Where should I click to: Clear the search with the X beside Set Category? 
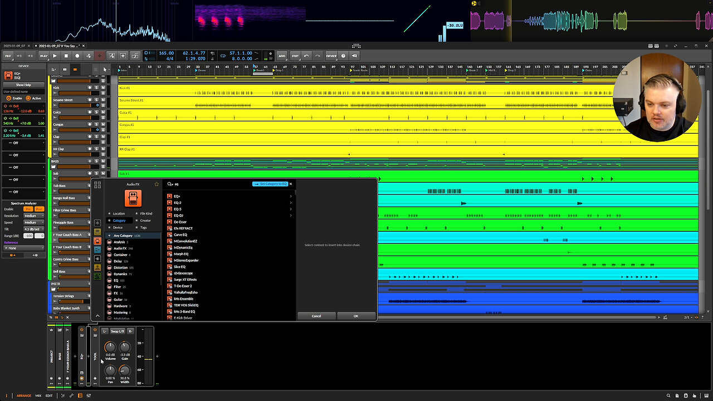coord(290,184)
